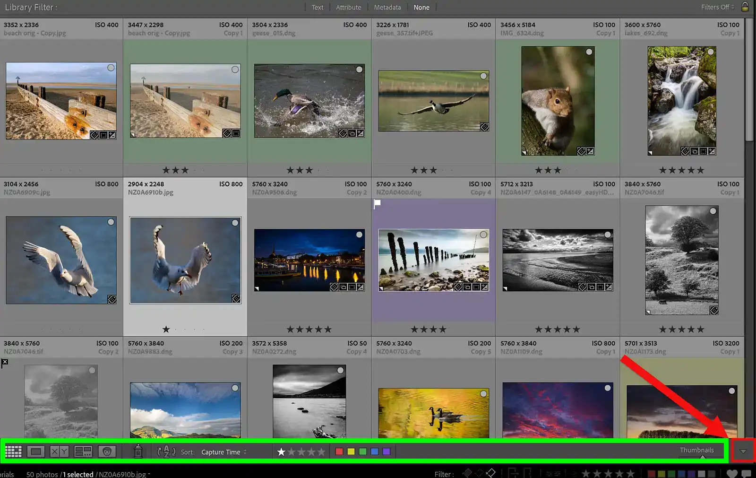756x478 pixels.
Task: Toggle the flag on the wooden posts photo
Action: point(378,204)
